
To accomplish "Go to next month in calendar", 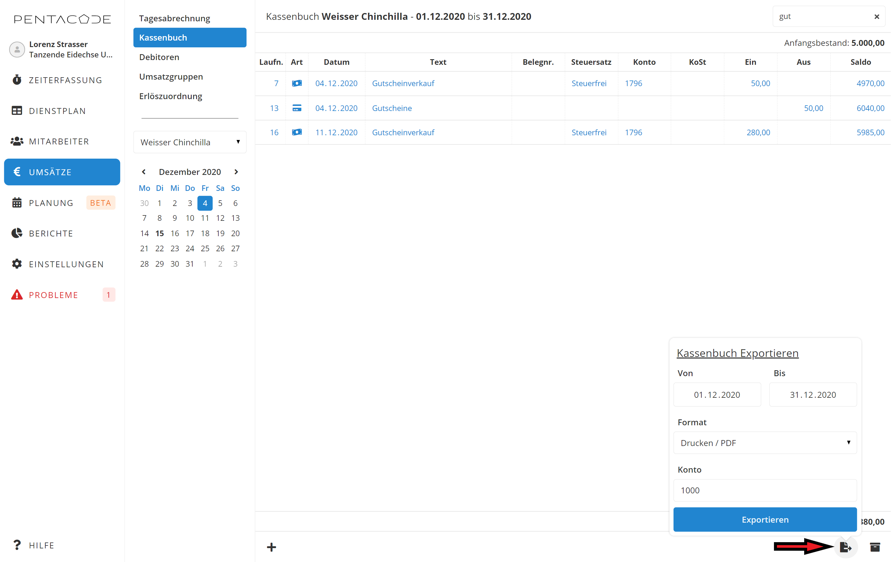I will [236, 172].
